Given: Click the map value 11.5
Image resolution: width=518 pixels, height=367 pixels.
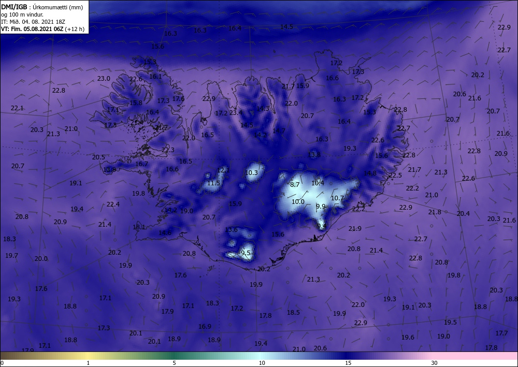Looking at the screenshot, I should pos(214,183).
